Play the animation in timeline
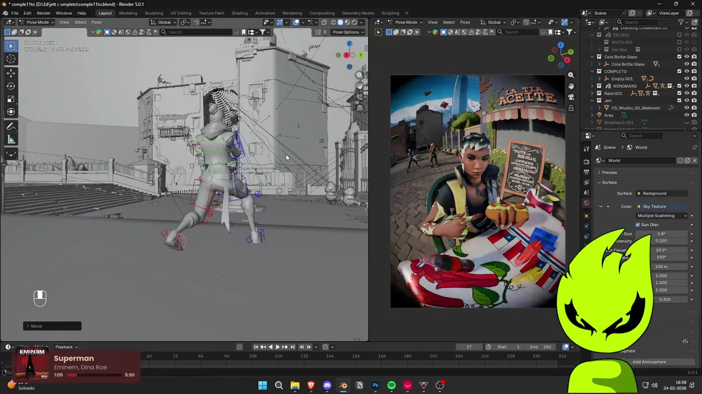Screen dimensions: 702x394 pyautogui.click(x=278, y=347)
